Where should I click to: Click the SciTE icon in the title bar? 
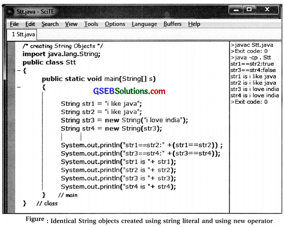click(x=10, y=11)
